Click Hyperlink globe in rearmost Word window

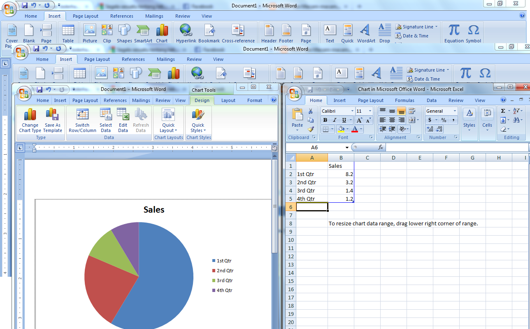(186, 30)
